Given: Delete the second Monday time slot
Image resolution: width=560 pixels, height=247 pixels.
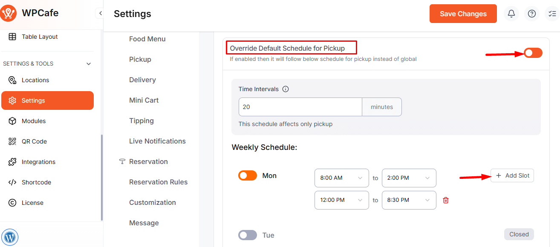Looking at the screenshot, I should (x=446, y=200).
